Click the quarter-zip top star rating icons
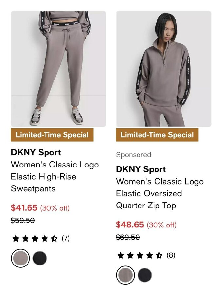Image resolution: width=222 pixels, height=295 pixels. coord(140,255)
